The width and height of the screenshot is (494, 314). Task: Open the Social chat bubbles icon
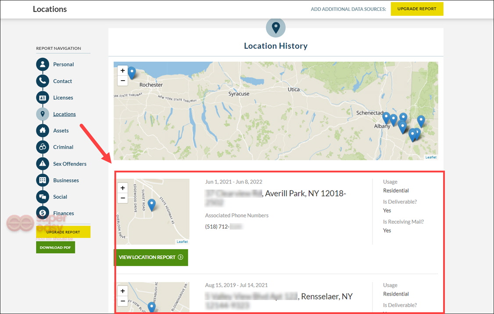[43, 197]
